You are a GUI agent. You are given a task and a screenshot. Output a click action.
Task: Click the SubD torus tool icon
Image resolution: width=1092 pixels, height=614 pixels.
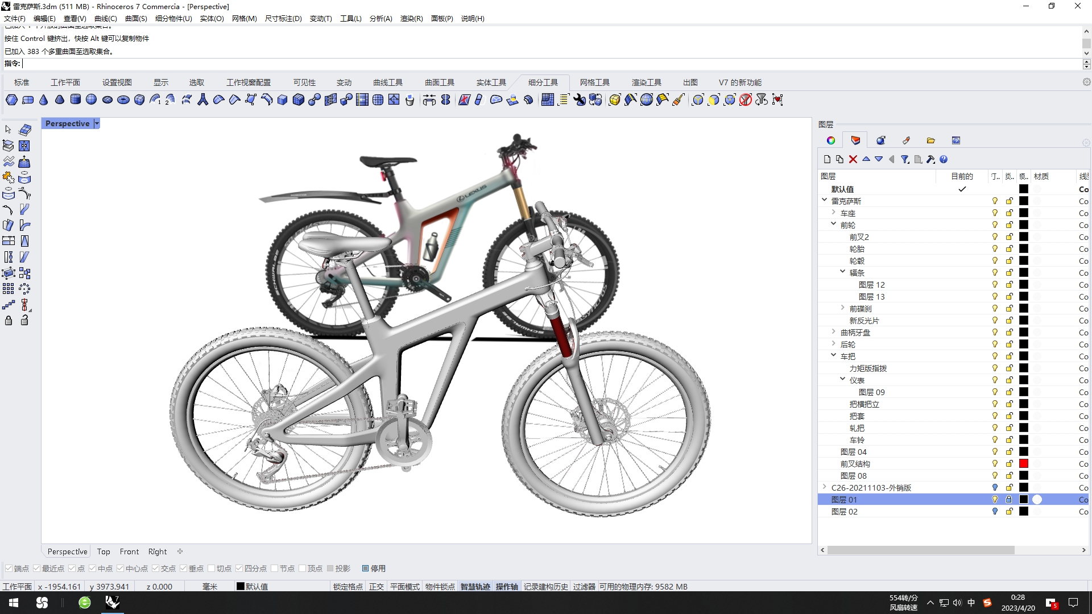pos(123,100)
